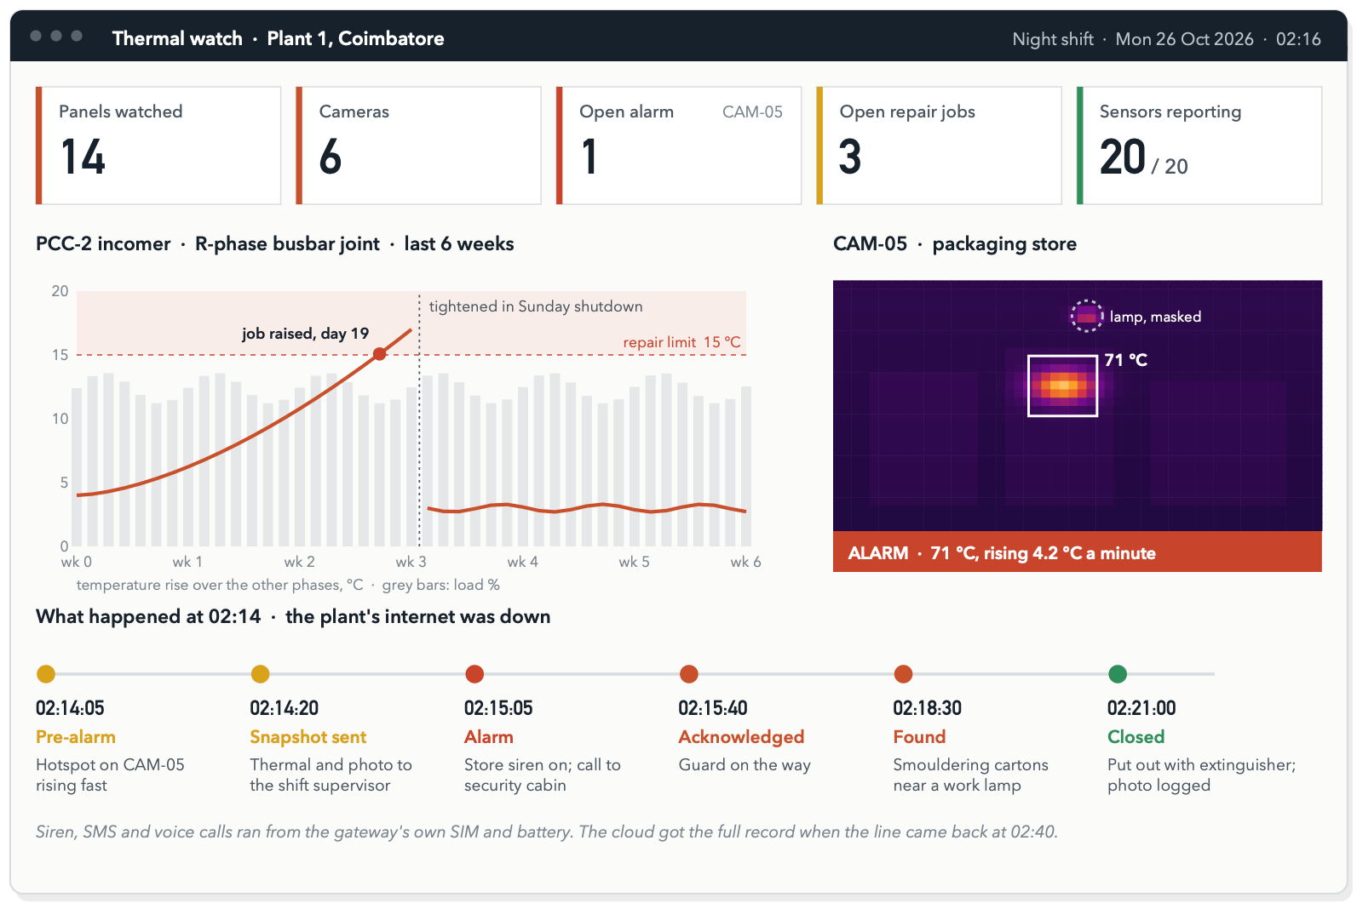Click the 'lamp, masked' label

pyautogui.click(x=1155, y=317)
